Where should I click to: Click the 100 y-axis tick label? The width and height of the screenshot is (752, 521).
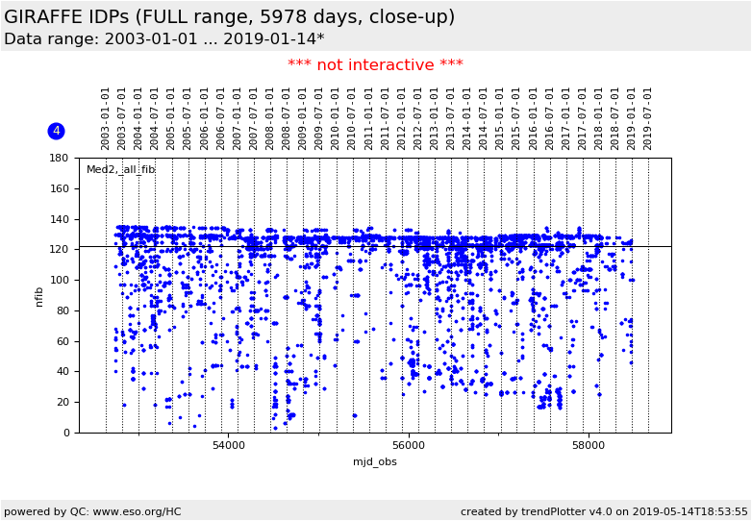coord(59,280)
